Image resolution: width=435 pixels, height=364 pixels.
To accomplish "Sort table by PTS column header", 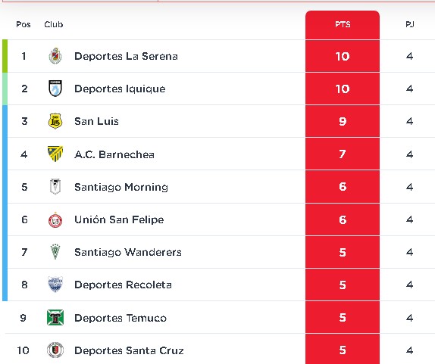I will click(x=343, y=24).
